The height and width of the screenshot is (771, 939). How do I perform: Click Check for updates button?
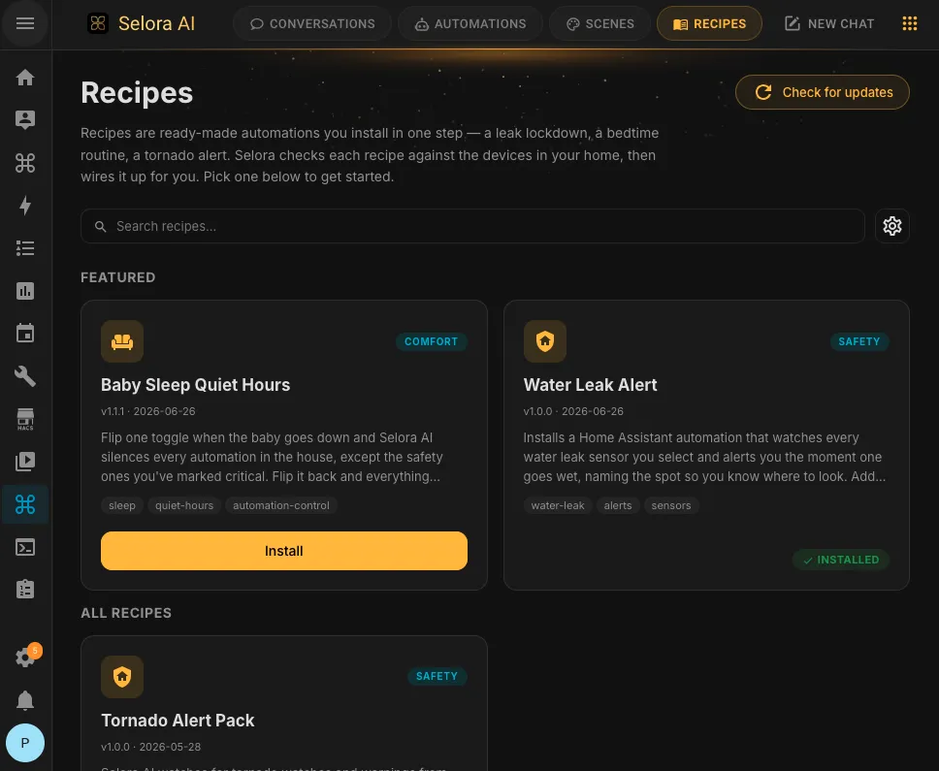tap(823, 92)
